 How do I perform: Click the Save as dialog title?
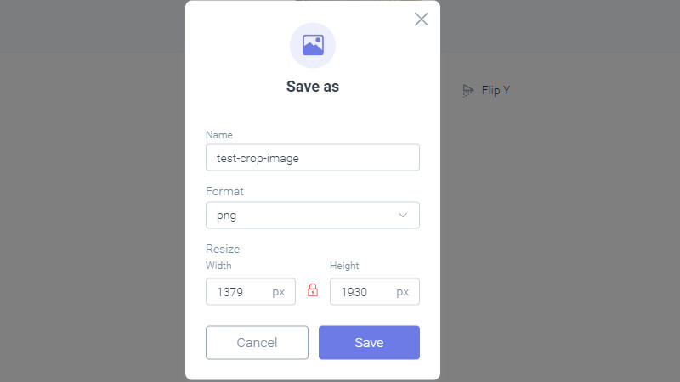[x=313, y=87]
